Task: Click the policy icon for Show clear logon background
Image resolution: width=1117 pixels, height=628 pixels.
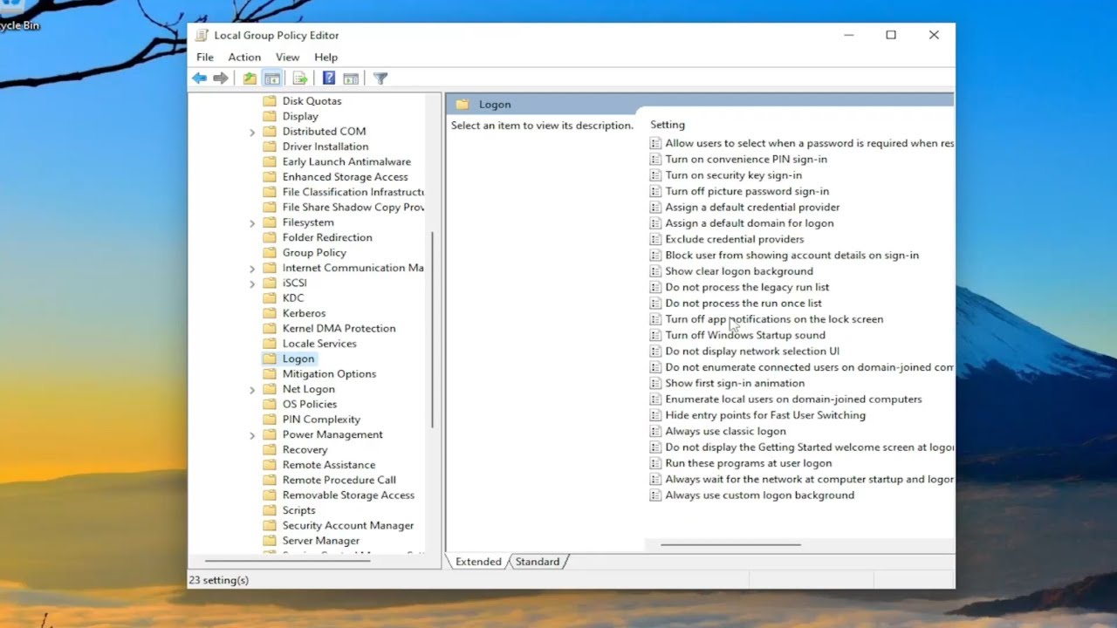Action: click(x=655, y=271)
